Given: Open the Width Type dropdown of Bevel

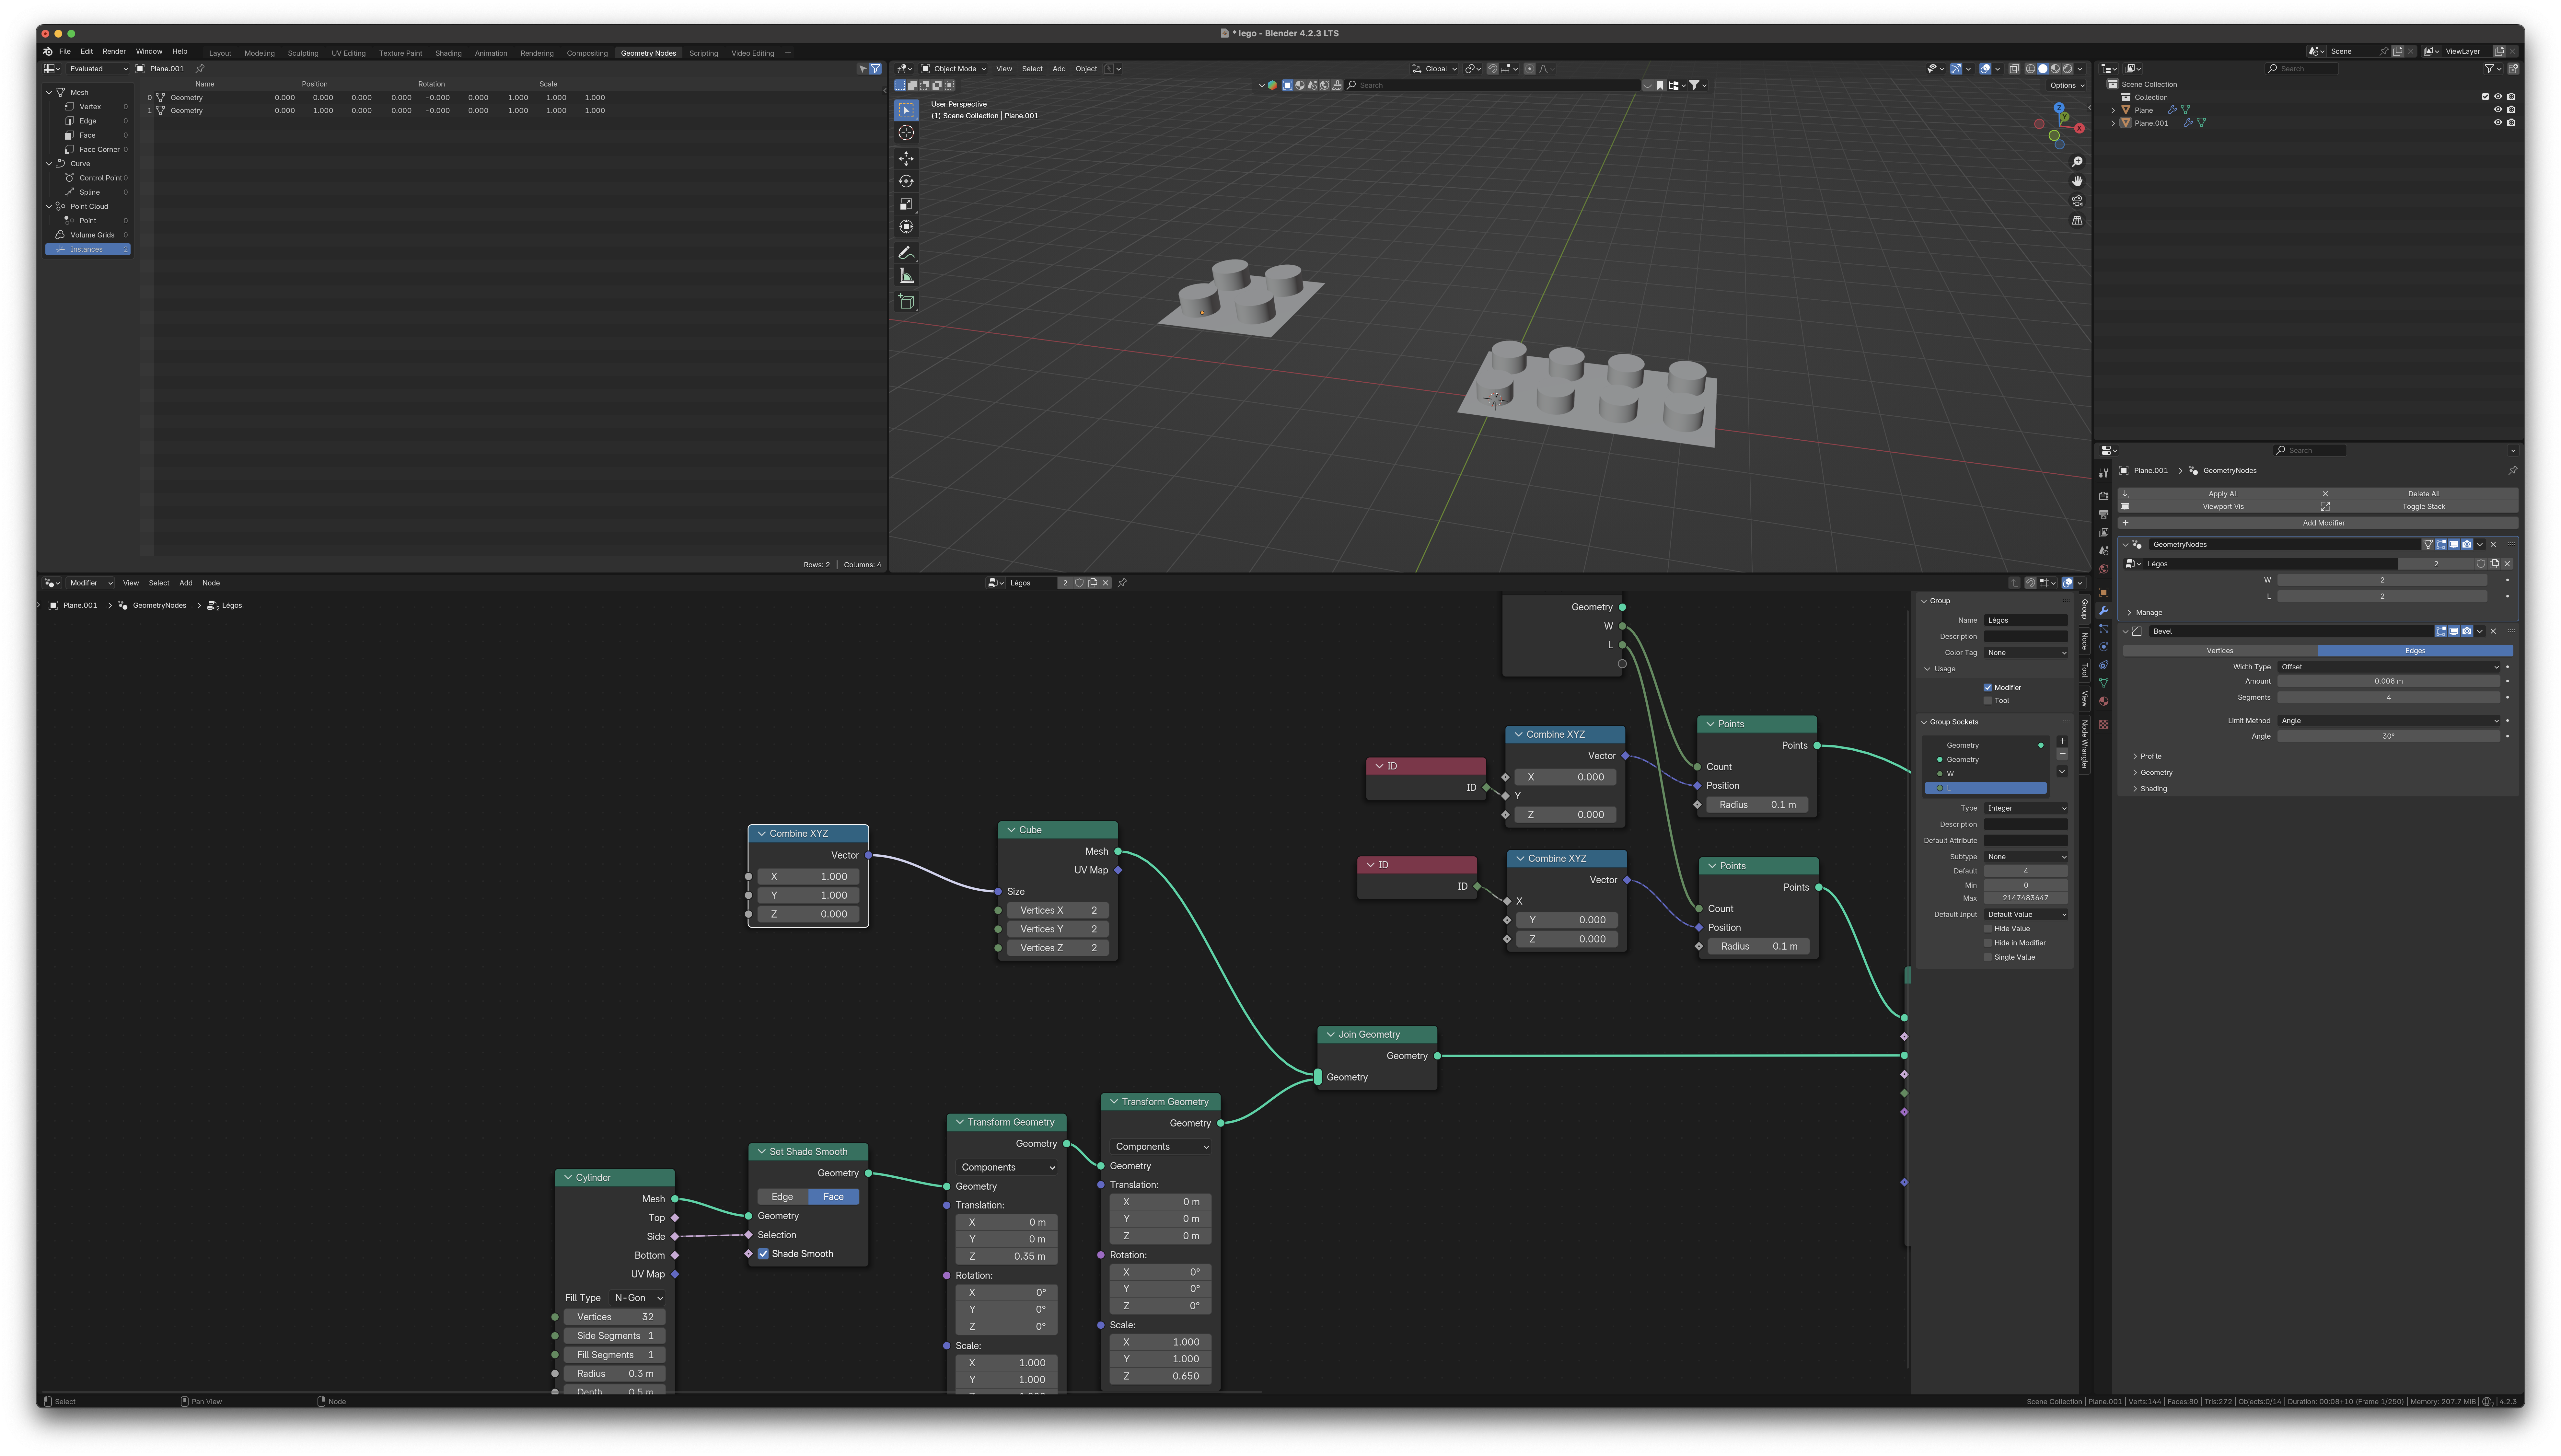Looking at the screenshot, I should [2389, 667].
